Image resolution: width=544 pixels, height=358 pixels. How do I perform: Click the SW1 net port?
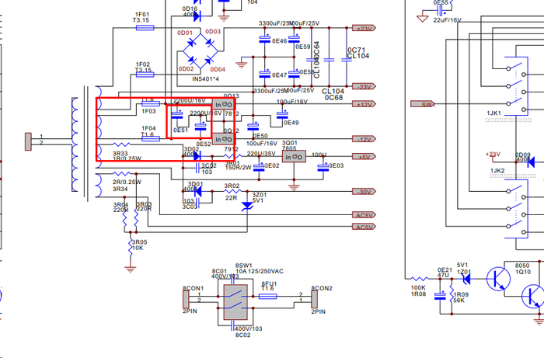point(423,104)
